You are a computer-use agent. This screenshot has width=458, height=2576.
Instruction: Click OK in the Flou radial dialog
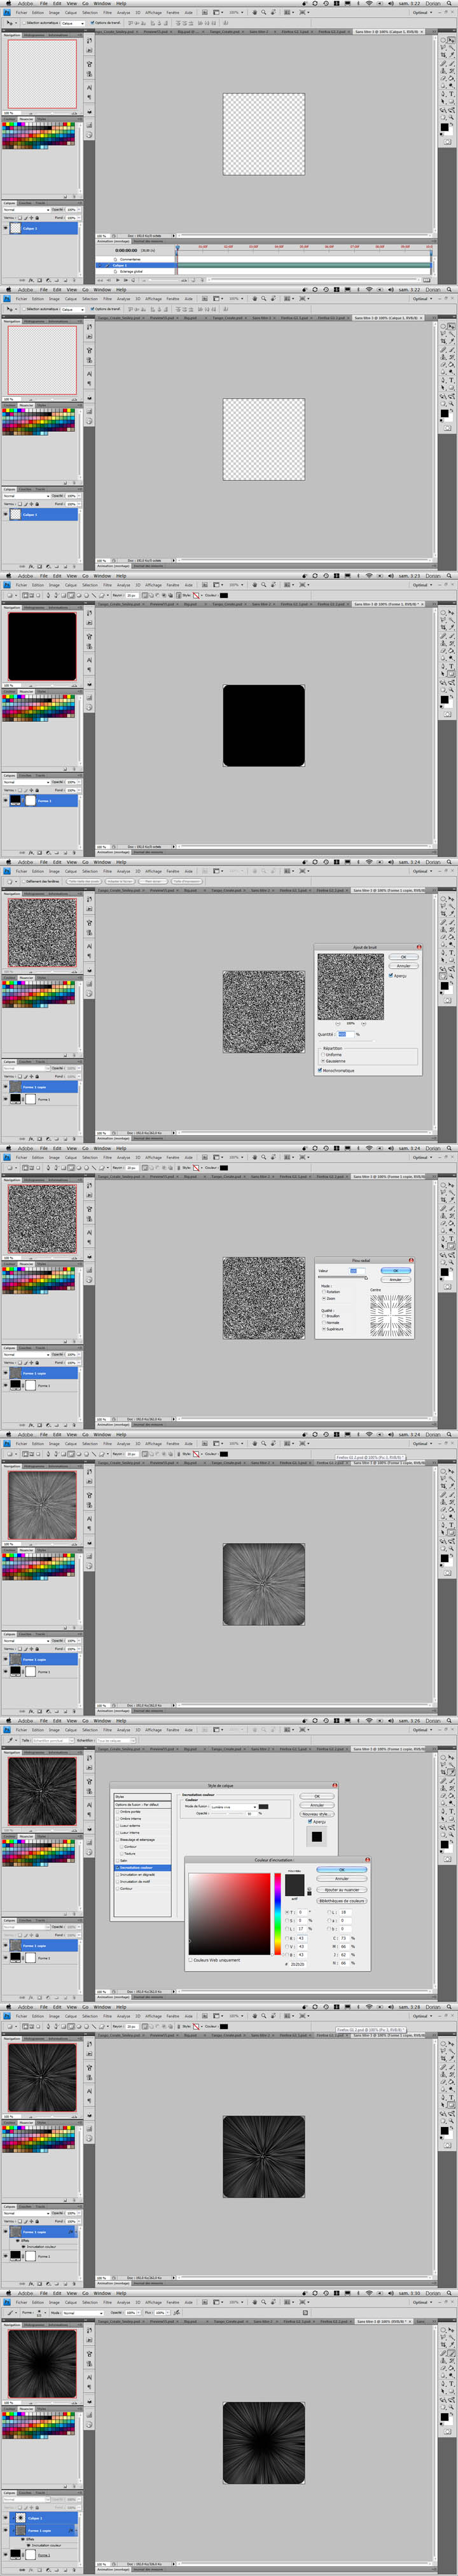tap(396, 1270)
